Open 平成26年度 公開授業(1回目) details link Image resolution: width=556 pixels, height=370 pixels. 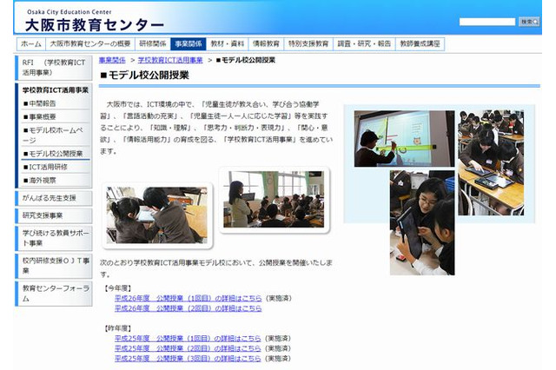[x=189, y=299]
